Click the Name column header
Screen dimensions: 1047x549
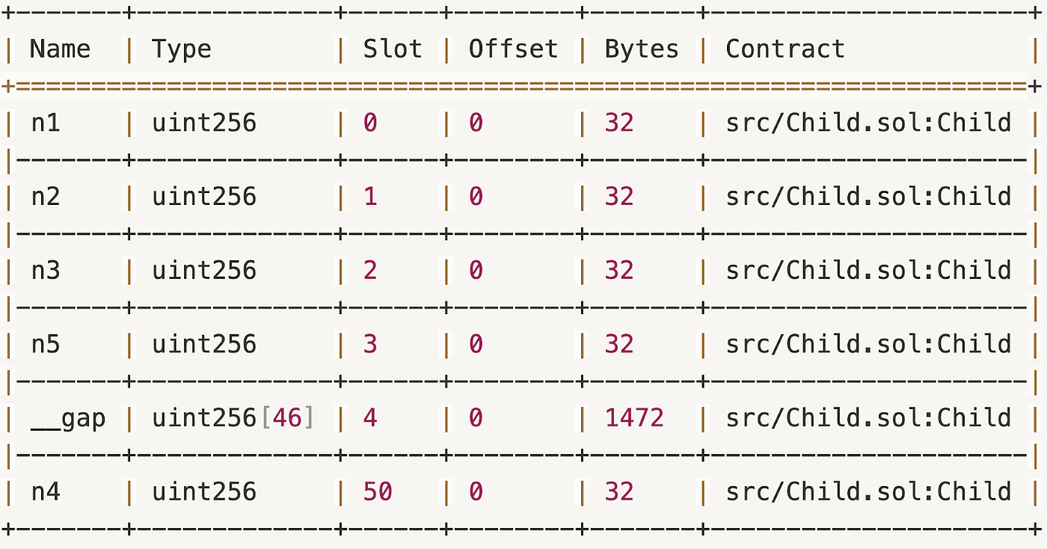tap(60, 49)
